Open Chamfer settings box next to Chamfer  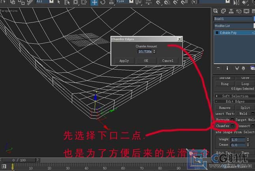click(x=232, y=126)
